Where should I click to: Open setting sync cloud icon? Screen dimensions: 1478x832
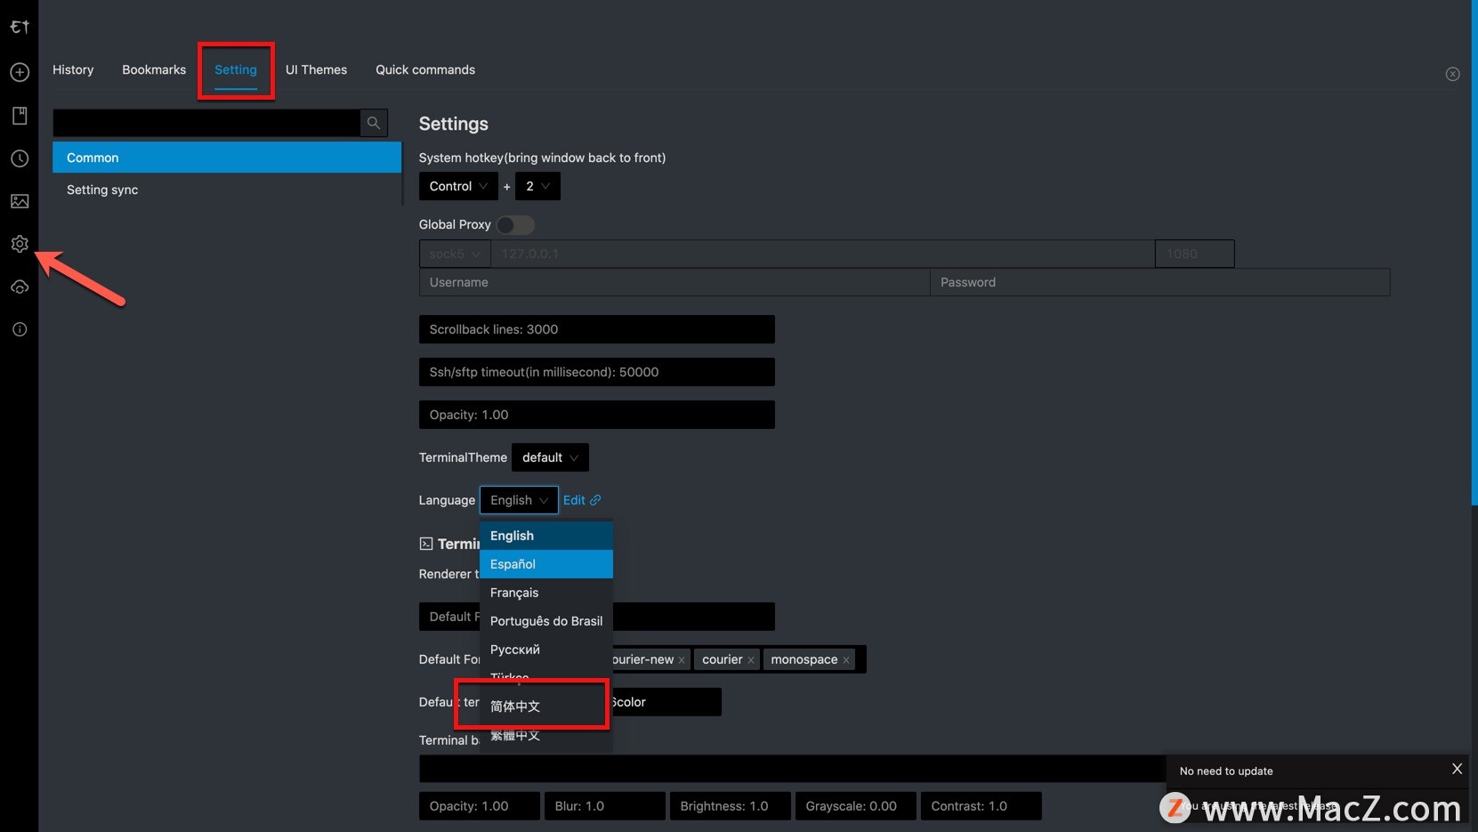tap(20, 287)
